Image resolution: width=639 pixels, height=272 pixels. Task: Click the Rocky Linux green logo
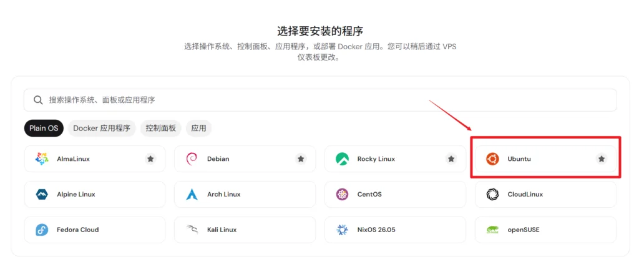point(343,159)
